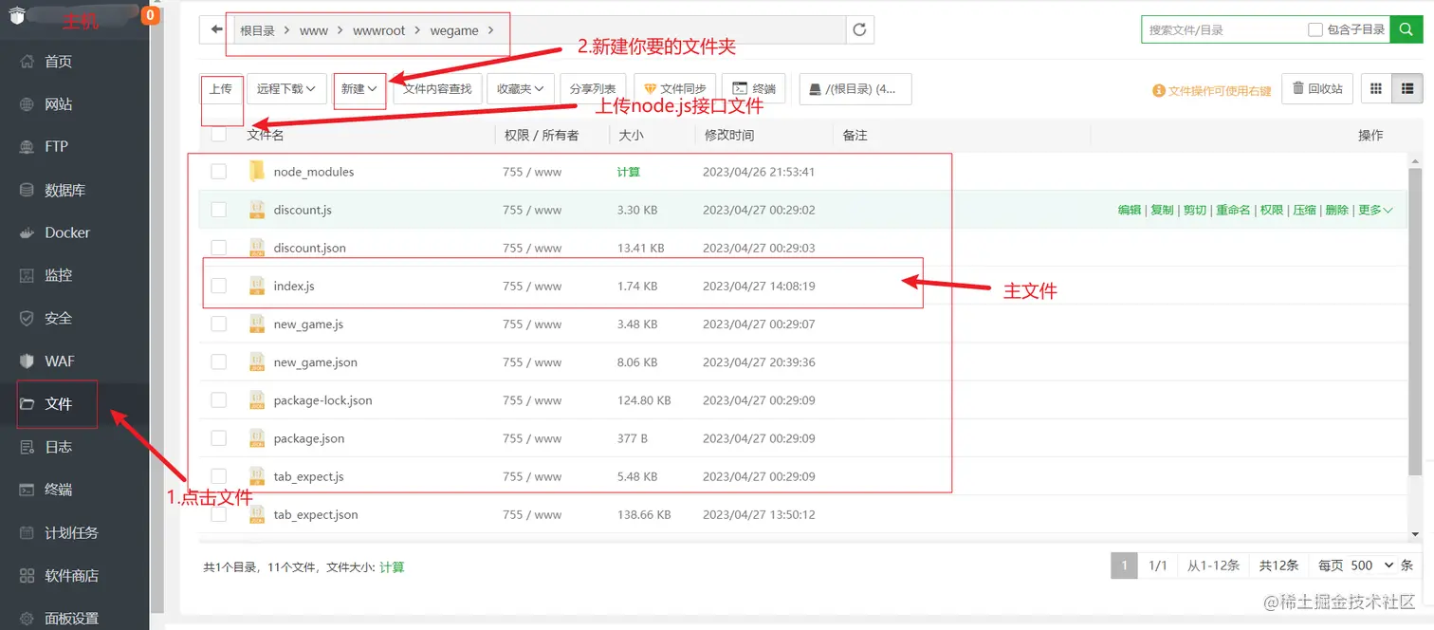
Task: Enable include subdirectories search checkbox
Action: point(1315,29)
